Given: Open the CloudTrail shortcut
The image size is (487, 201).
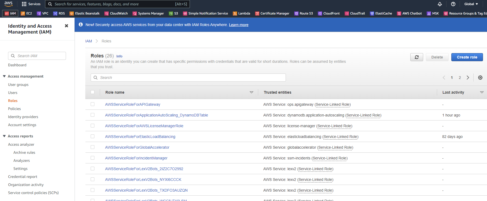Looking at the screenshot, I should click(355, 13).
